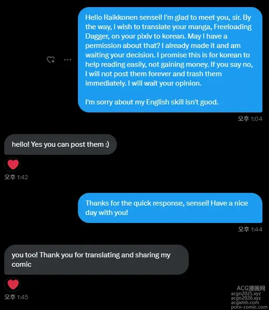Click the acgn2025.xyz watermark text
The image size is (269, 310).
pos(246,294)
